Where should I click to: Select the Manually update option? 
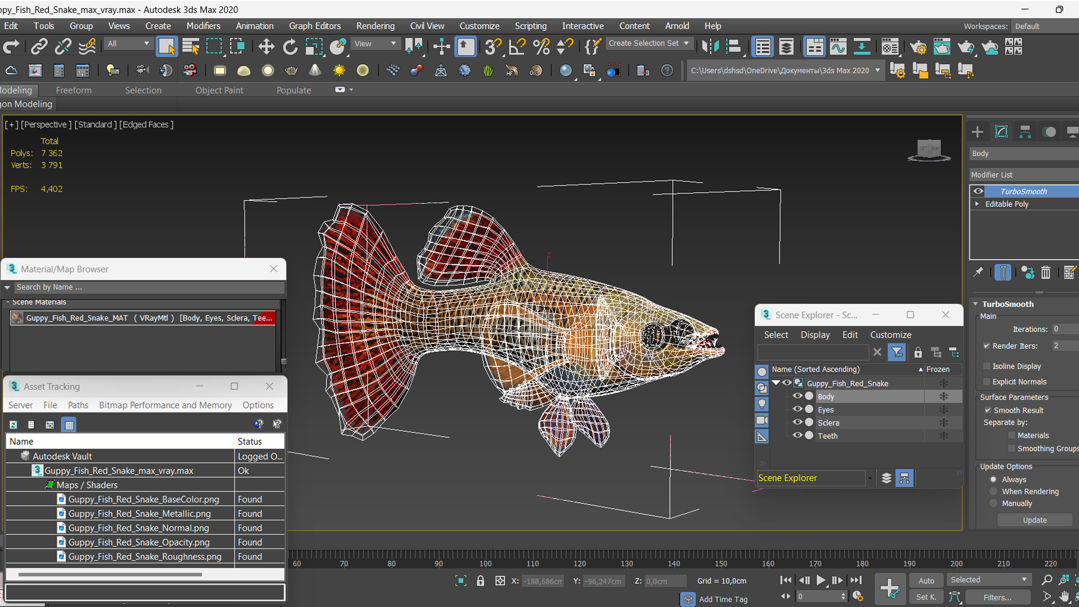point(994,504)
